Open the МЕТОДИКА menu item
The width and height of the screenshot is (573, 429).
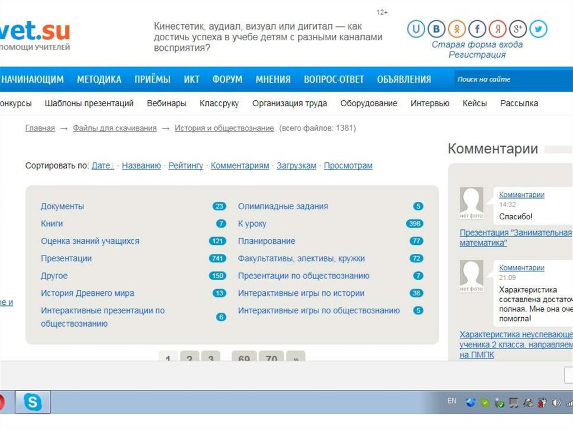tap(99, 79)
